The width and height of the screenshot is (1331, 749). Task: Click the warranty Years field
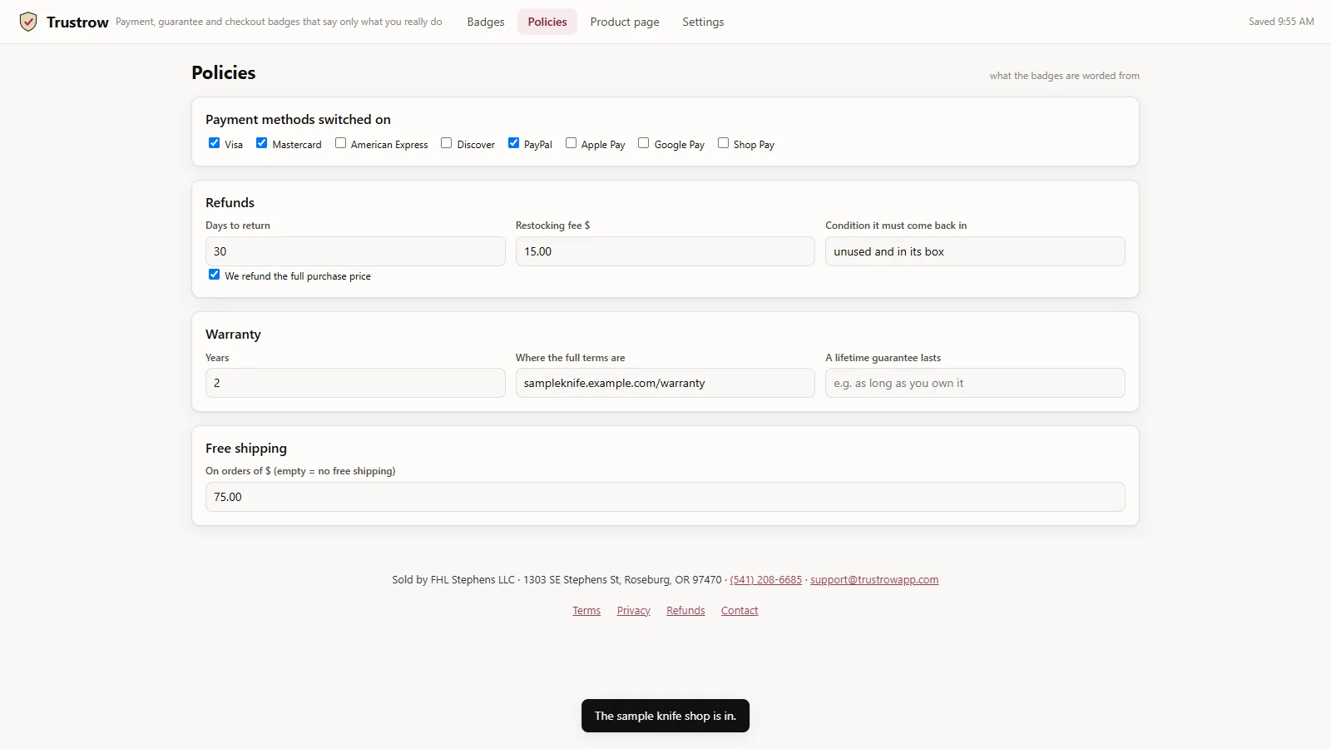coord(355,383)
